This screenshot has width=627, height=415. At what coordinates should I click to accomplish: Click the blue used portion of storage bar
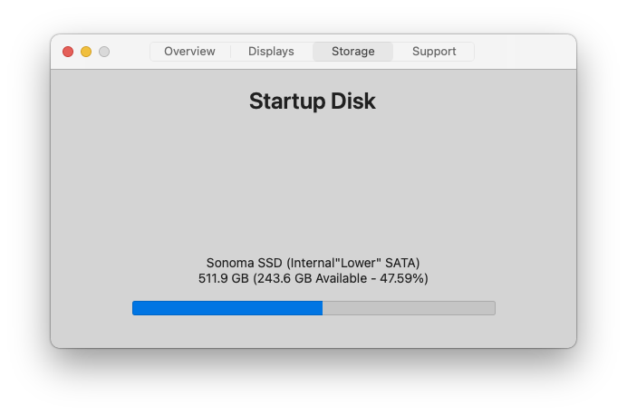pyautogui.click(x=227, y=308)
